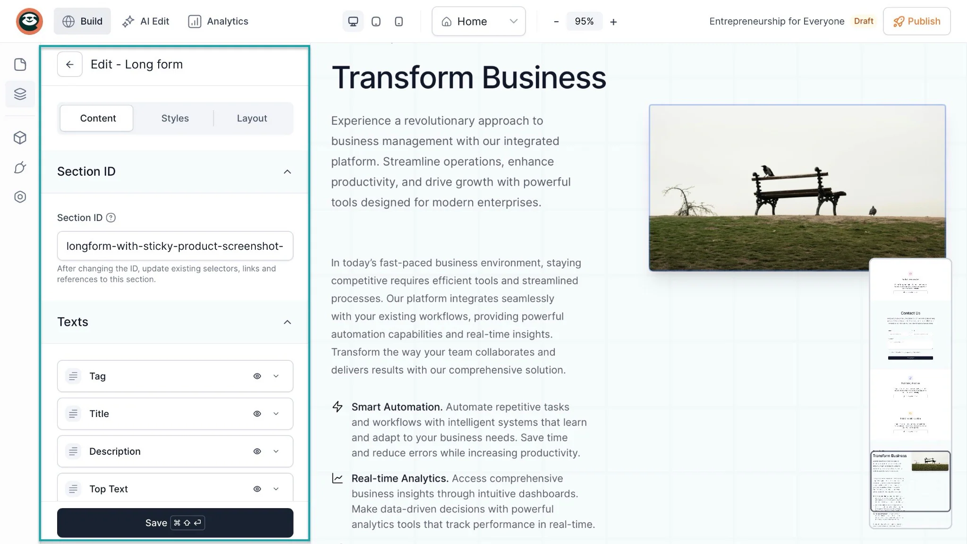Open the Layers sidebar icon
The image size is (967, 544).
pyautogui.click(x=20, y=94)
